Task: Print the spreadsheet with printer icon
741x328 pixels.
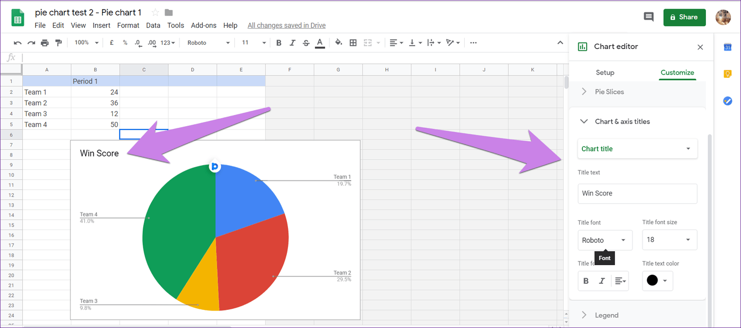Action: [x=45, y=43]
